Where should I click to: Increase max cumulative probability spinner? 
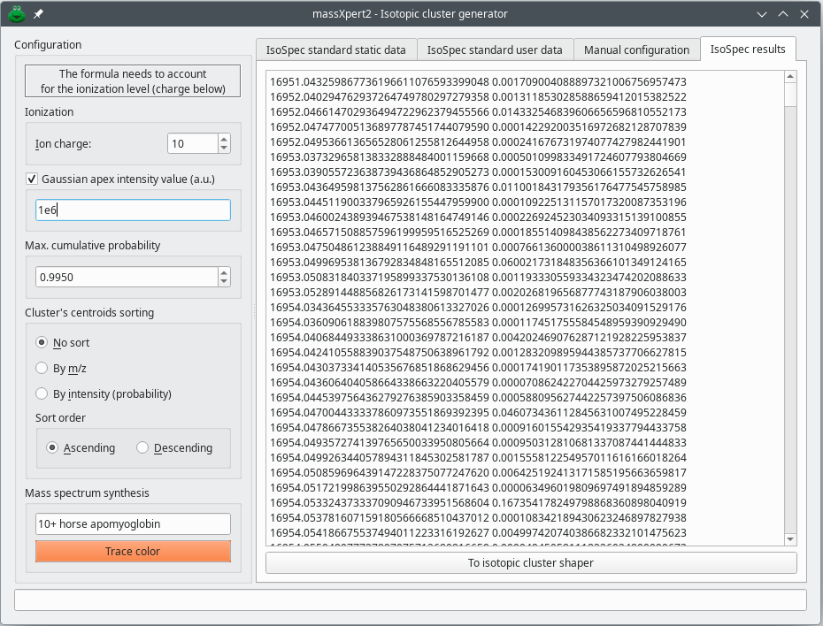click(x=223, y=272)
